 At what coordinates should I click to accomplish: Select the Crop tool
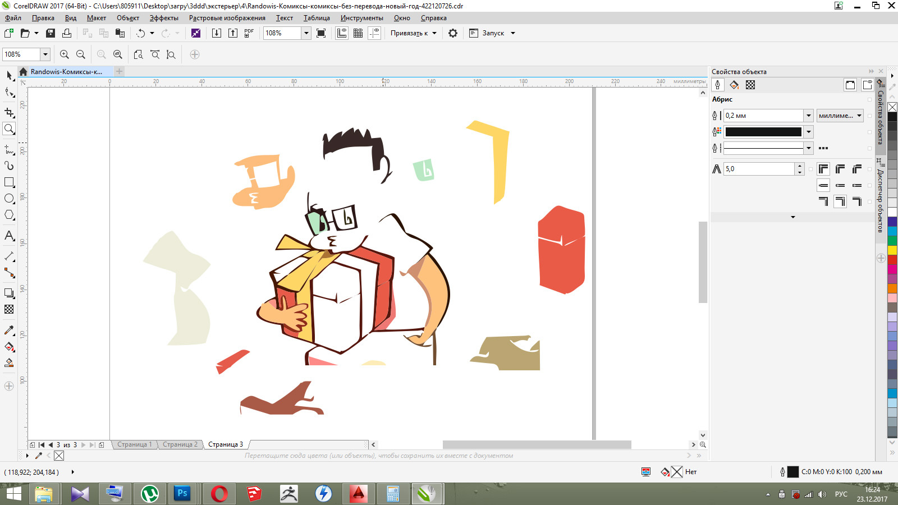pos(9,112)
